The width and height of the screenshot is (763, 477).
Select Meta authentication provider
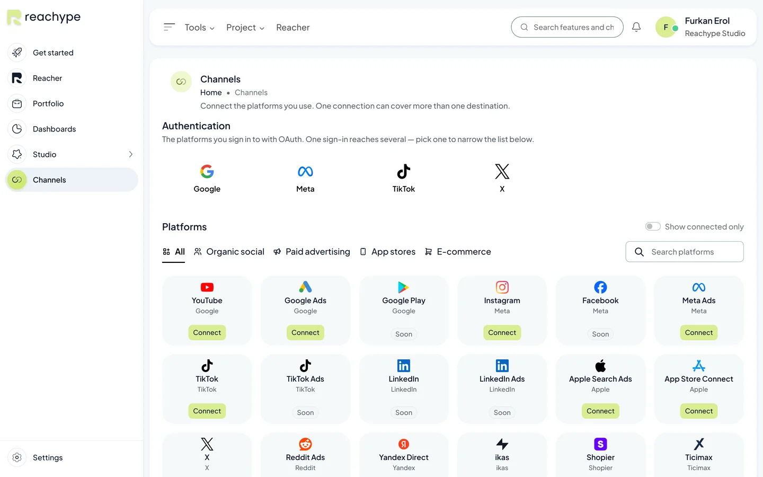coord(305,178)
